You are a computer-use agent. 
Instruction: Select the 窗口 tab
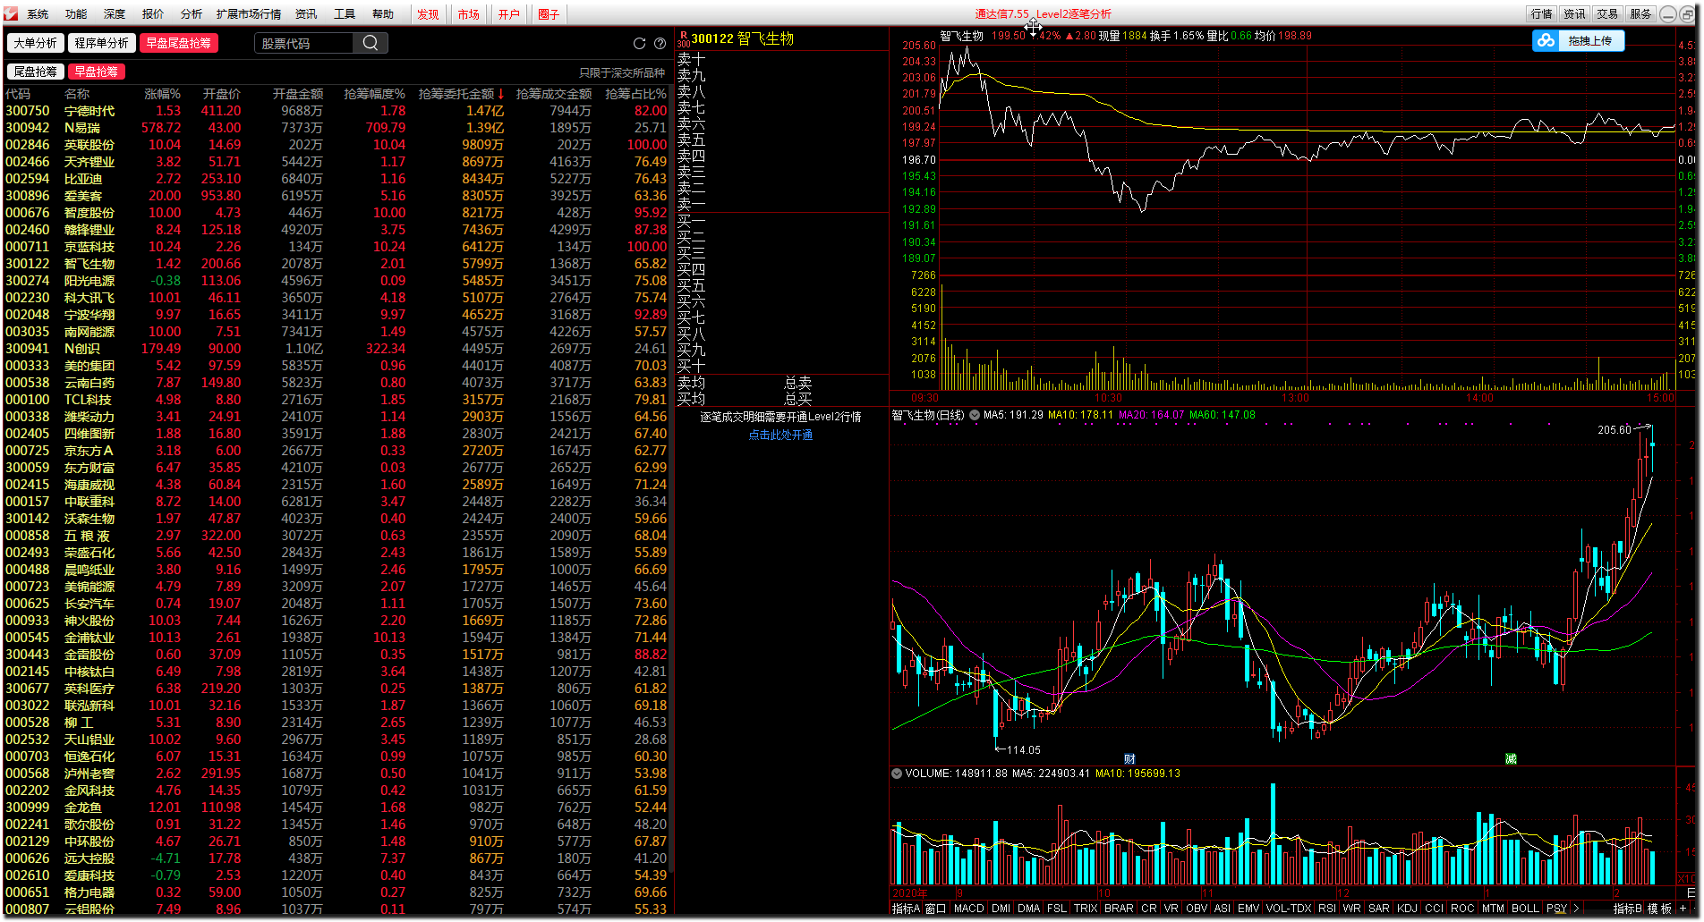point(935,909)
